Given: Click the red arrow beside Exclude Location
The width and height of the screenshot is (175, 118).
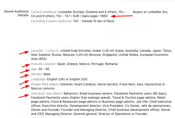Looking at the screenshot, I should coord(26,65).
